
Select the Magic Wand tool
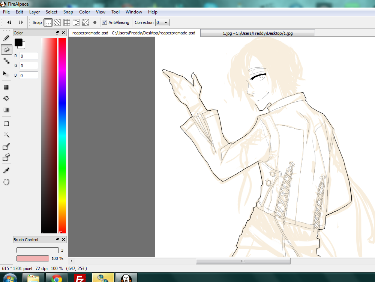point(6,135)
